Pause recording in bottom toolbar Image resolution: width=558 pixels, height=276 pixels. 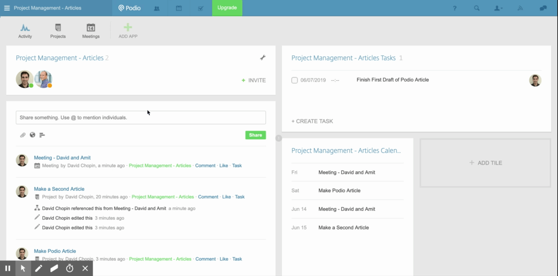pyautogui.click(x=8, y=268)
